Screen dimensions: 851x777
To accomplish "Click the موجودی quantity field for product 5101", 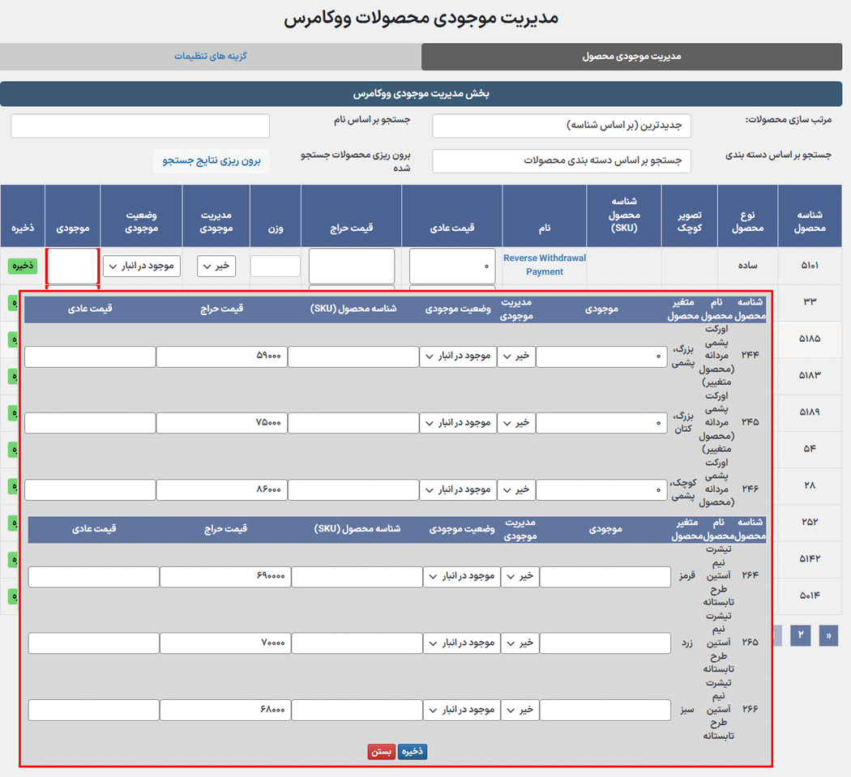I will tap(71, 266).
